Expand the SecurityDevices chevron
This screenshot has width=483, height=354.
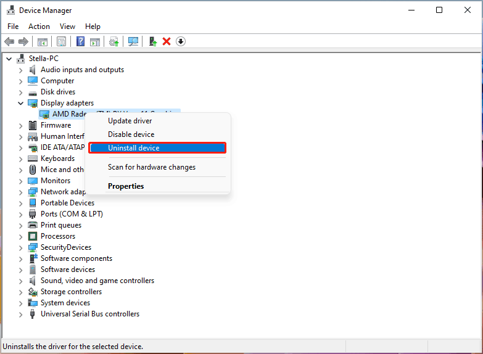(20, 248)
